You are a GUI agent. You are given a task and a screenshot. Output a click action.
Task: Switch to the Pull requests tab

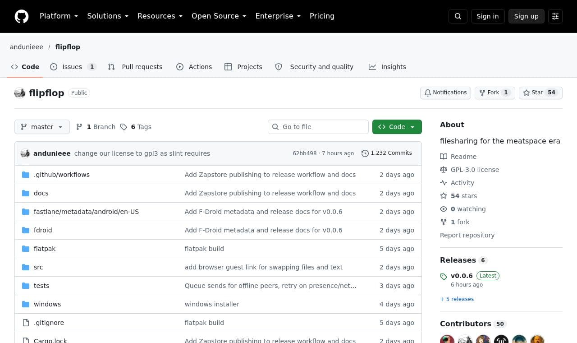(135, 67)
